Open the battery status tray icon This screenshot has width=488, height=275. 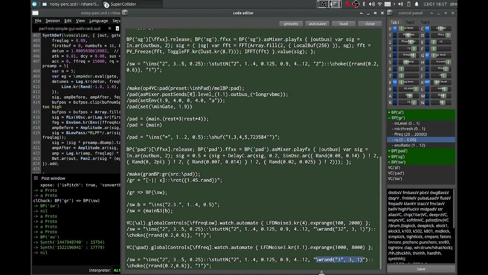(x=409, y=4)
